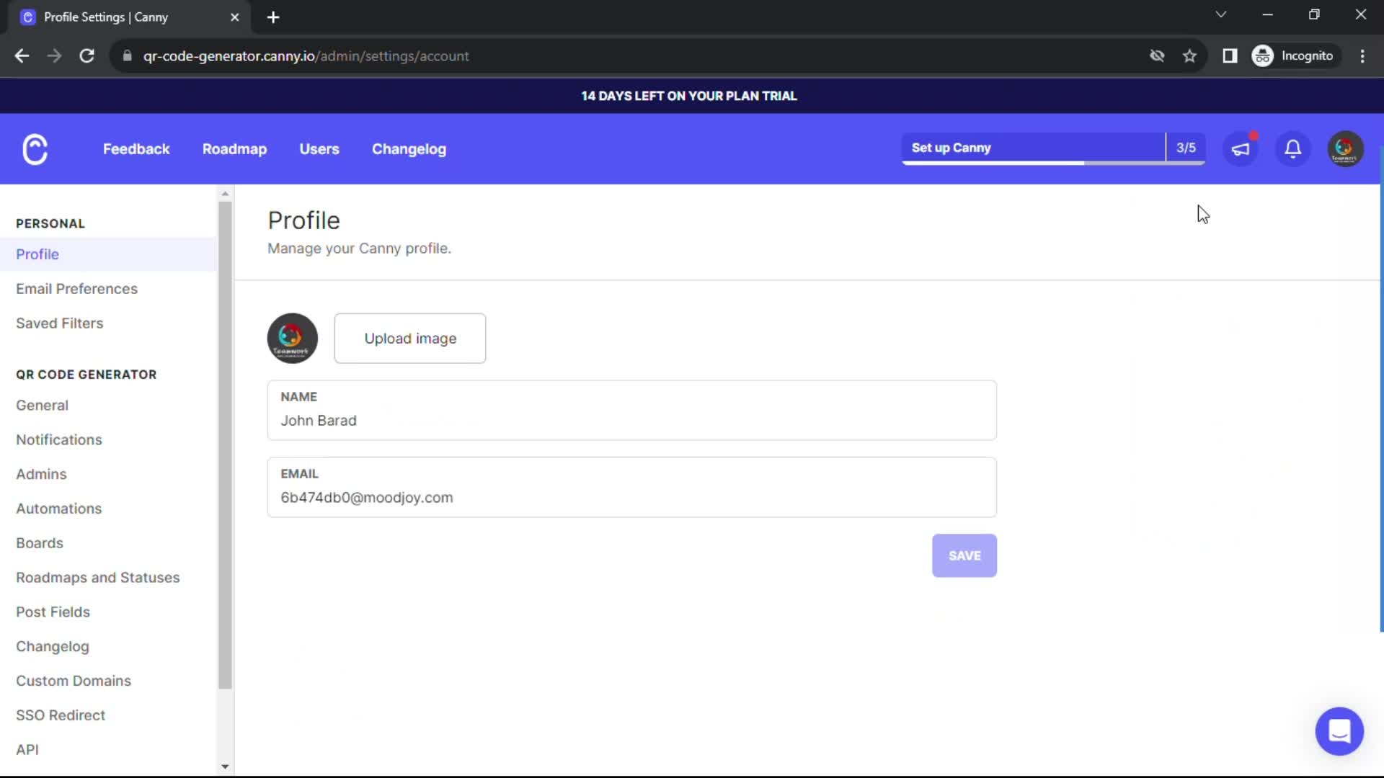
Task: Open the workspace avatar menu
Action: 1344,148
